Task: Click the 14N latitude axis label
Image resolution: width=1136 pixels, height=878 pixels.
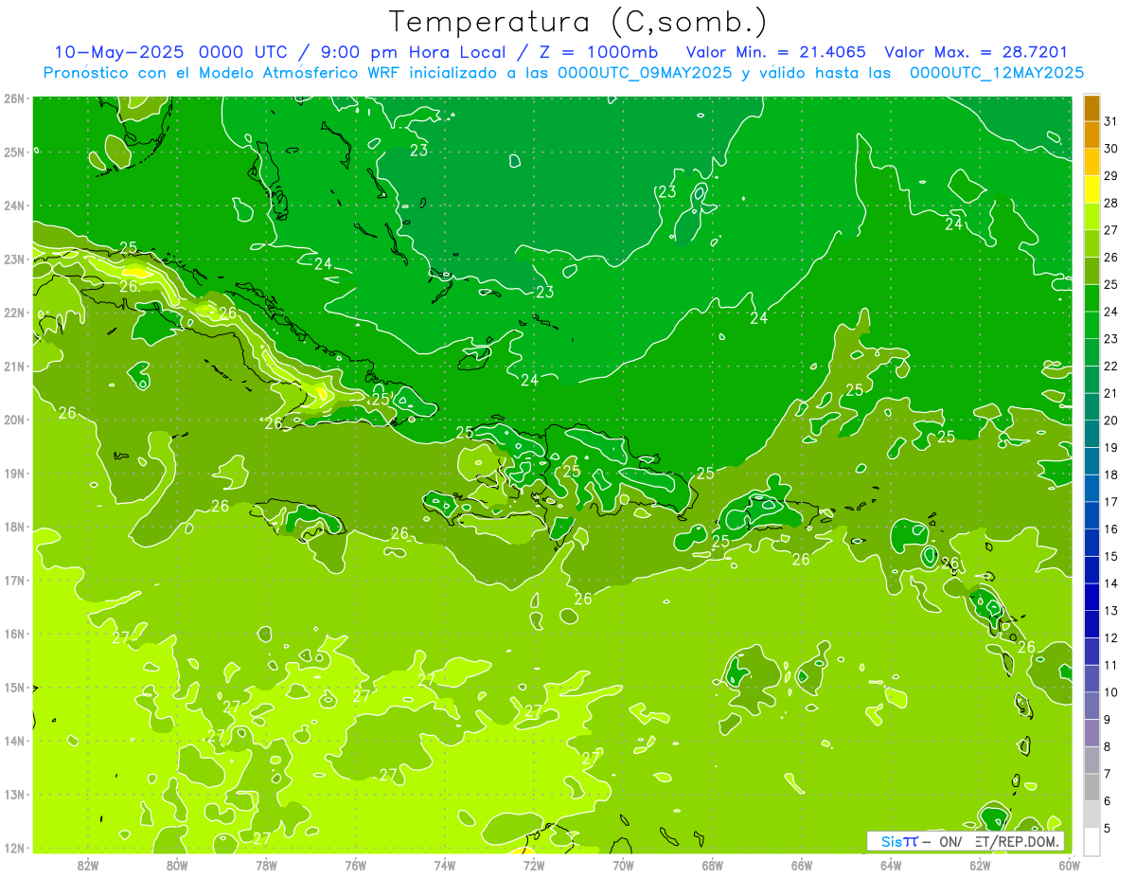Action: [14, 741]
